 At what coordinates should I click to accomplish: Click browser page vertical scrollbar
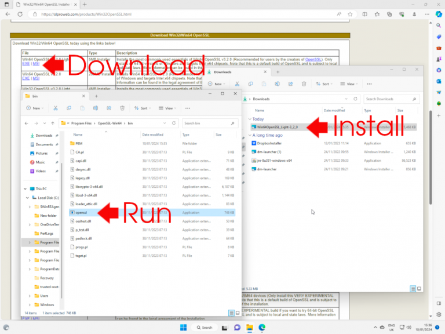(x=431, y=158)
